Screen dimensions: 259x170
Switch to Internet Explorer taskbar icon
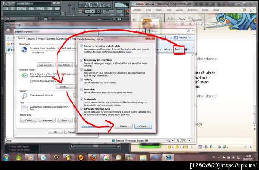click(168, 158)
